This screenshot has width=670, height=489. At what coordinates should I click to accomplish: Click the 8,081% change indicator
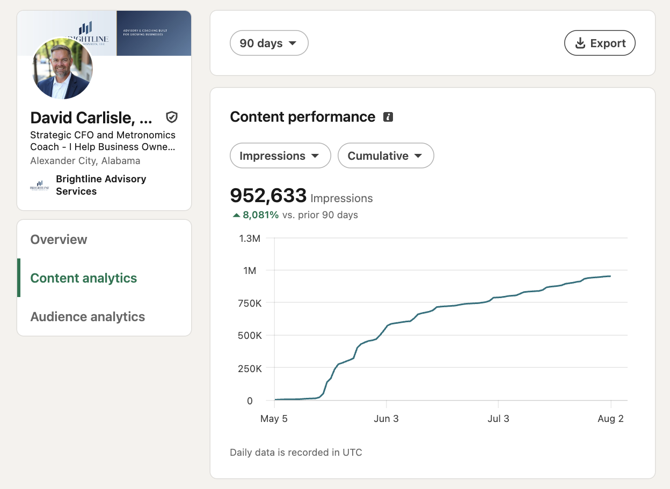pyautogui.click(x=261, y=215)
